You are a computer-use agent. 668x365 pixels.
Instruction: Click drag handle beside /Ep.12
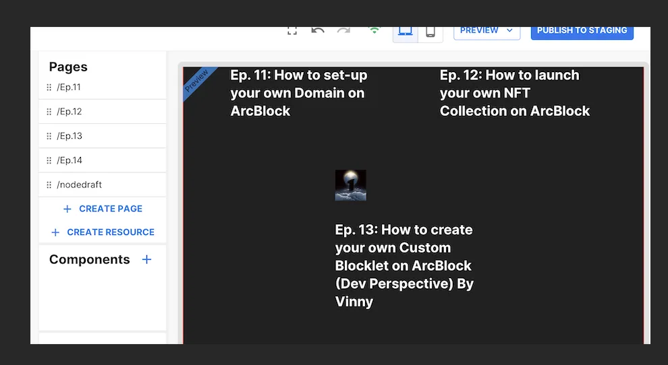[x=49, y=112]
